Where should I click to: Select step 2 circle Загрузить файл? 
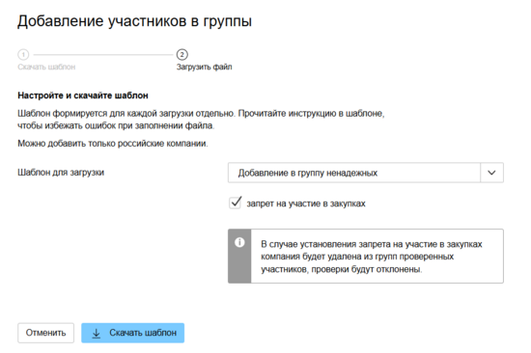click(182, 54)
